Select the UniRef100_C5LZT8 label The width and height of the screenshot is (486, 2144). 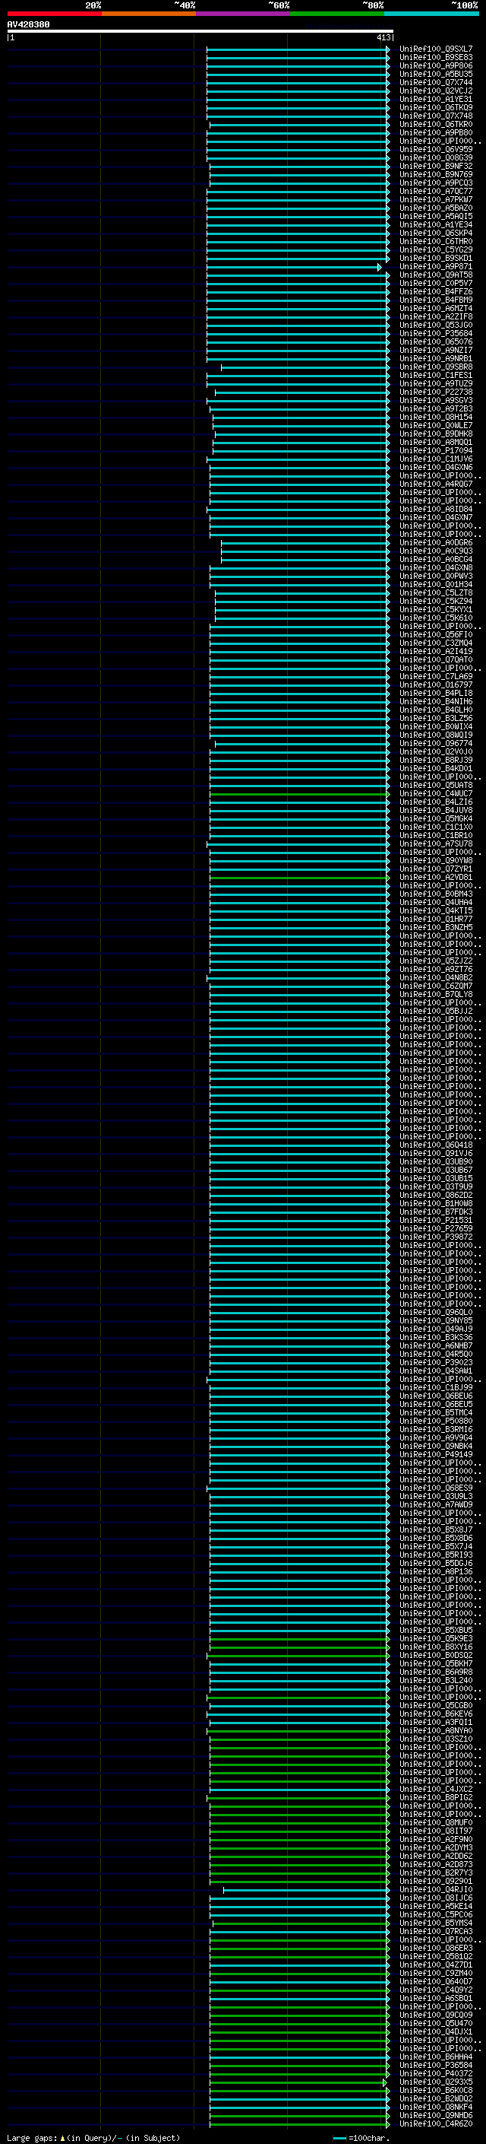tap(435, 592)
